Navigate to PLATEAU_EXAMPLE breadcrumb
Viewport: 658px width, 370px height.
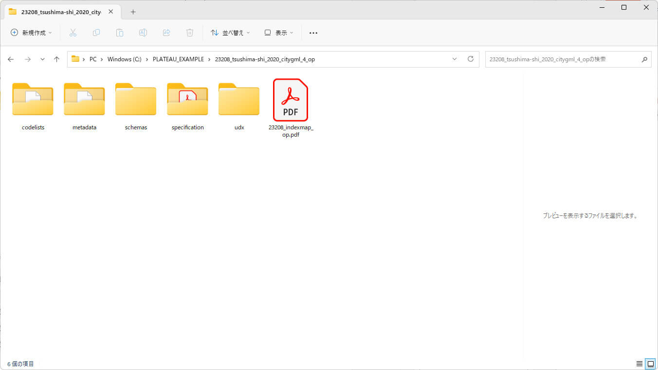[178, 59]
